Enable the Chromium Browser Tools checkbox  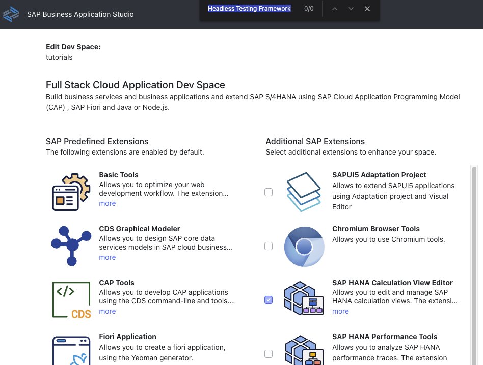click(x=269, y=246)
